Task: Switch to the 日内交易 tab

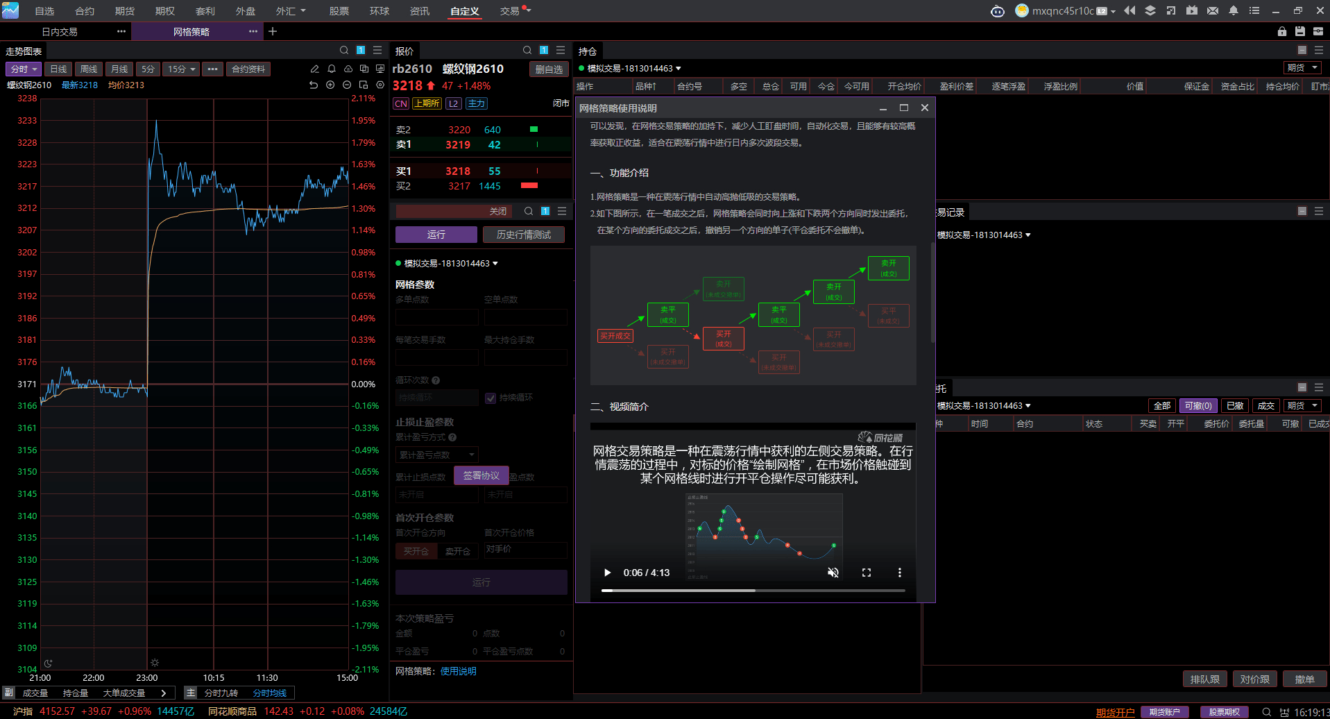Action: pos(60,31)
